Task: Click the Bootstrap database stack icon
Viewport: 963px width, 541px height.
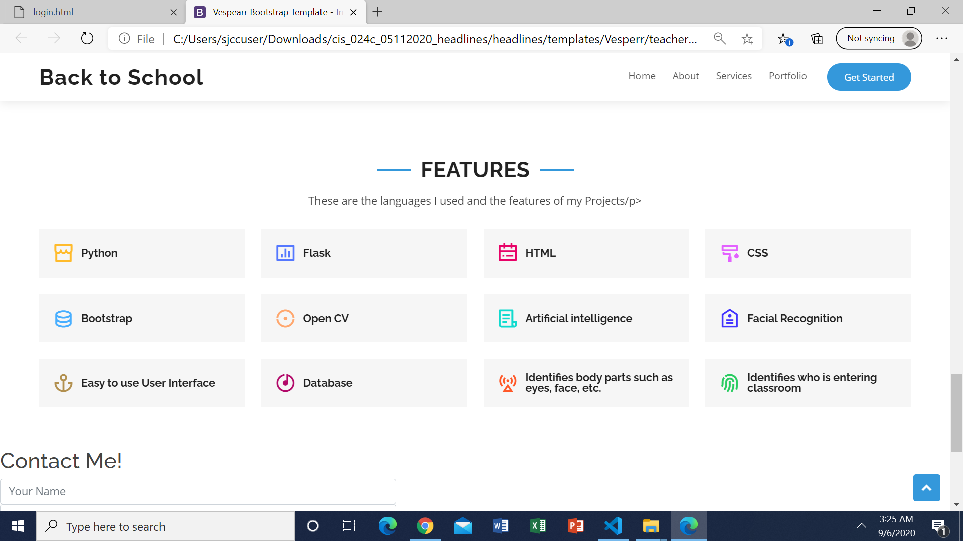Action: click(63, 318)
